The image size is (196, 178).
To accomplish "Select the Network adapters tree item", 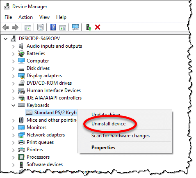I will [46, 135].
